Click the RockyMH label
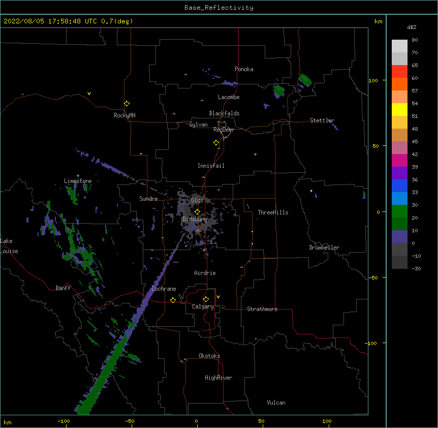The image size is (438, 428). (x=124, y=115)
